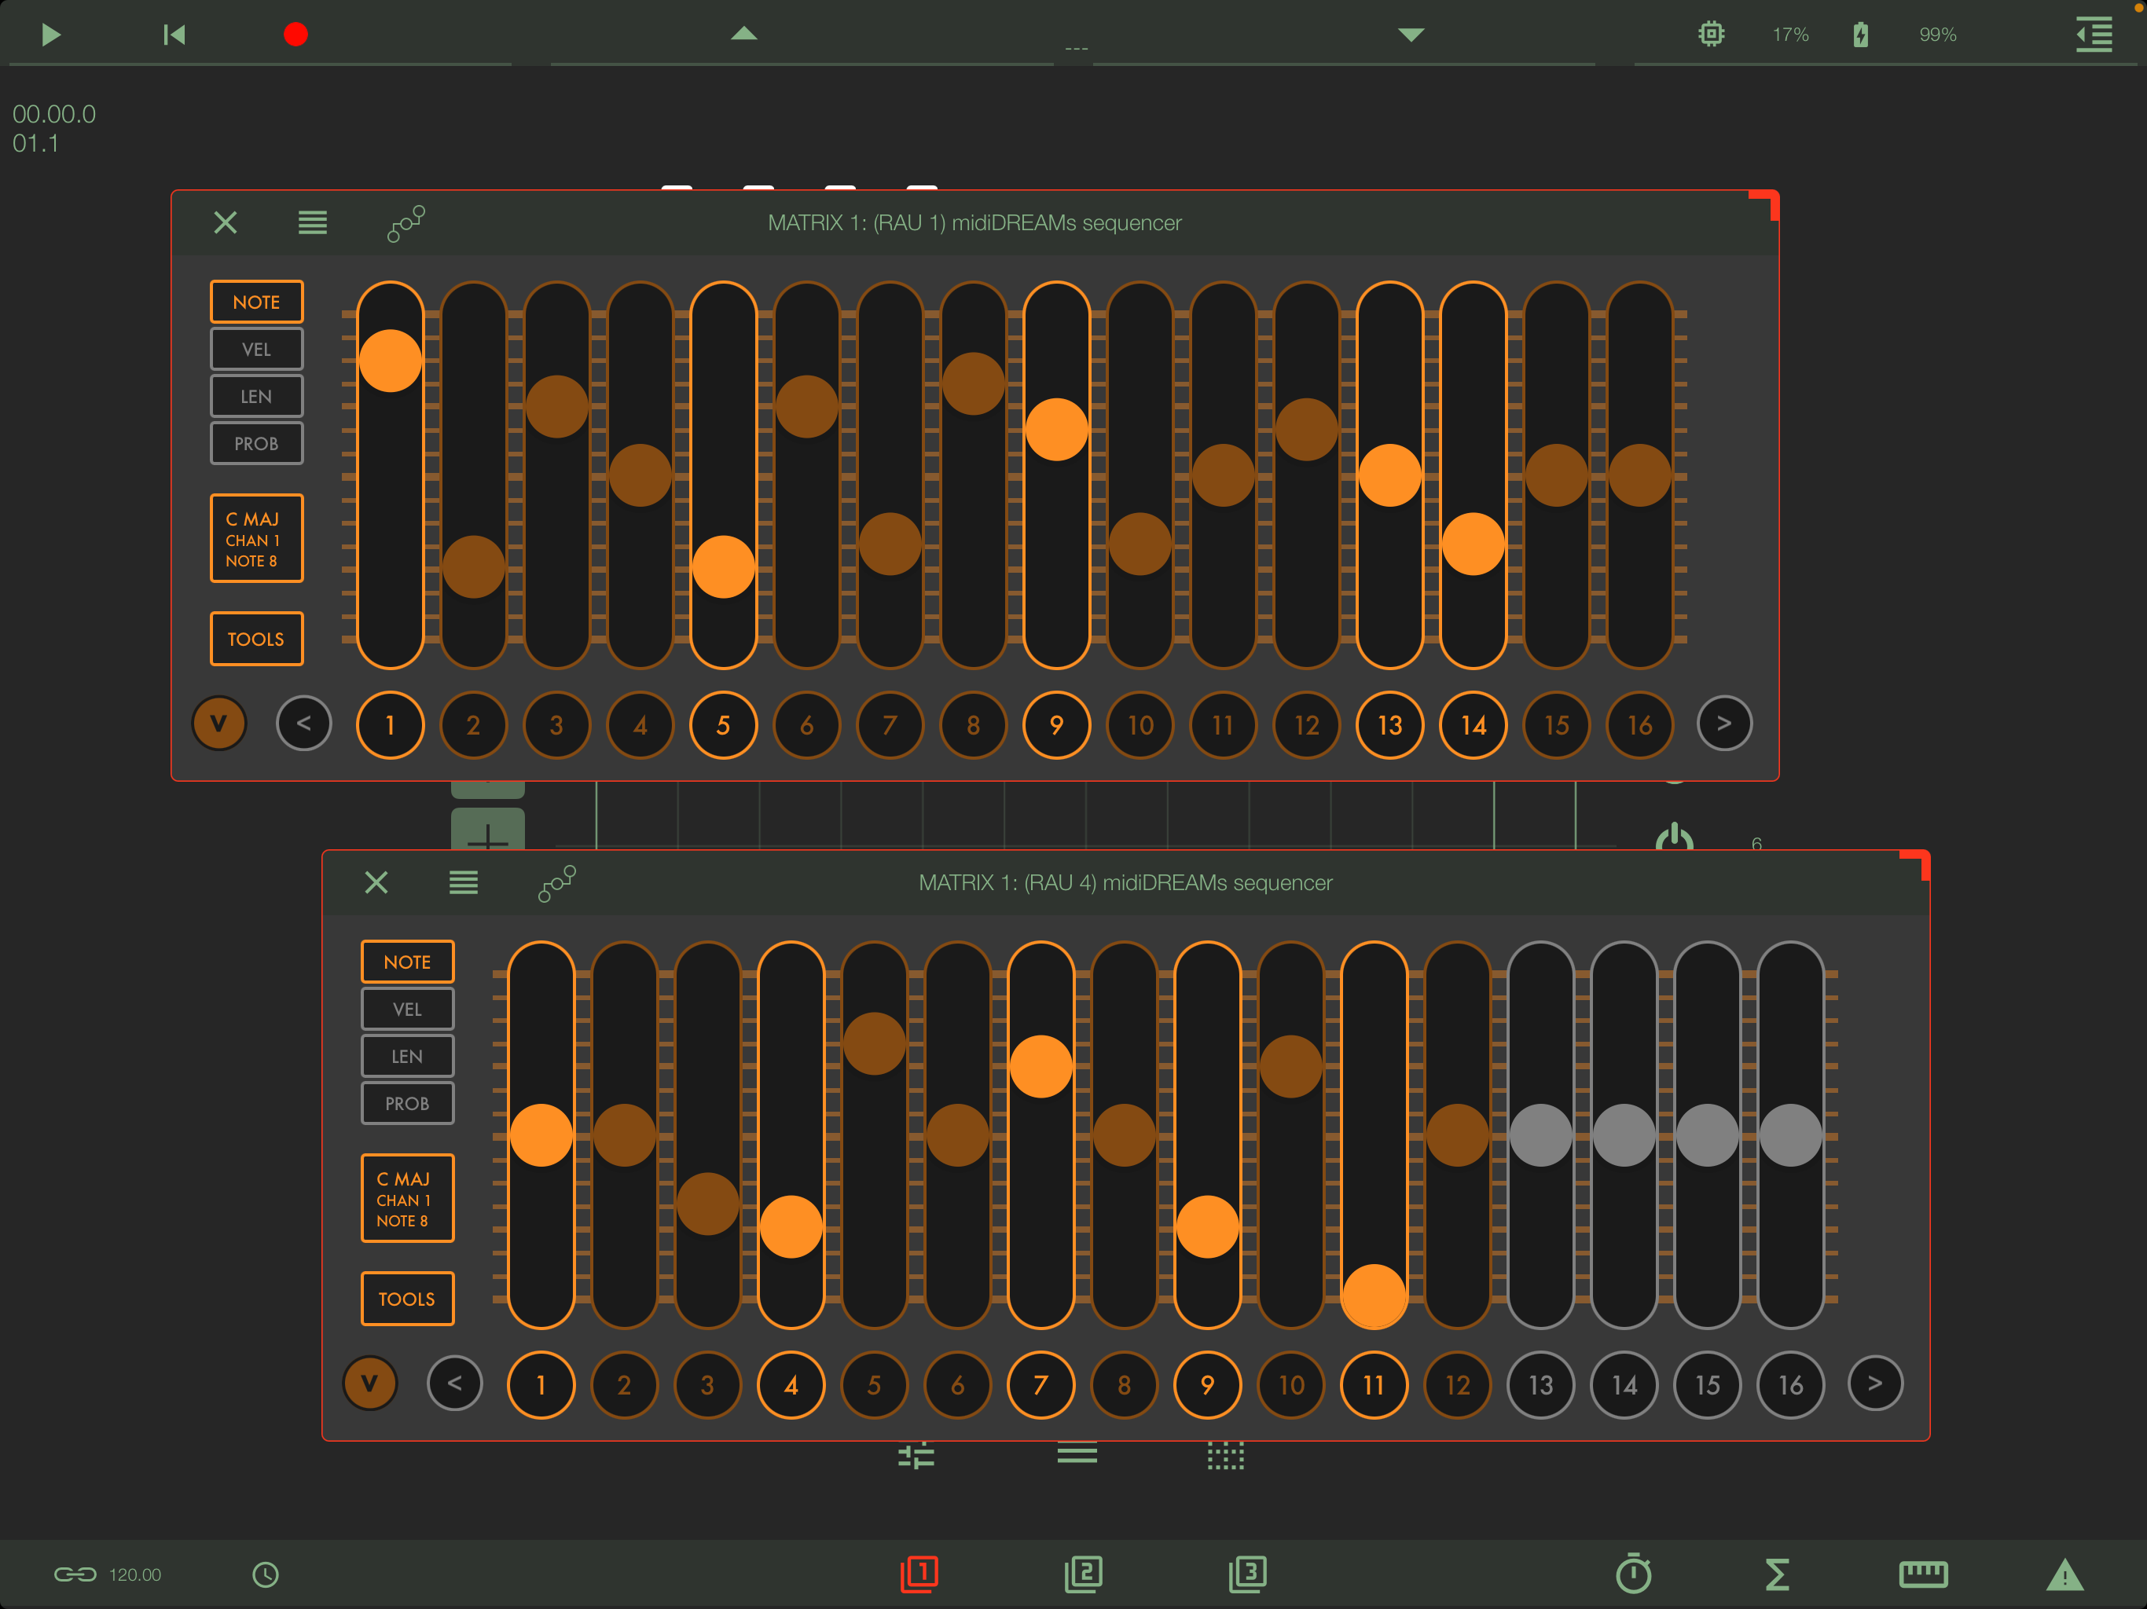
Task: Click the rewind to start icon
Action: pyautogui.click(x=174, y=35)
